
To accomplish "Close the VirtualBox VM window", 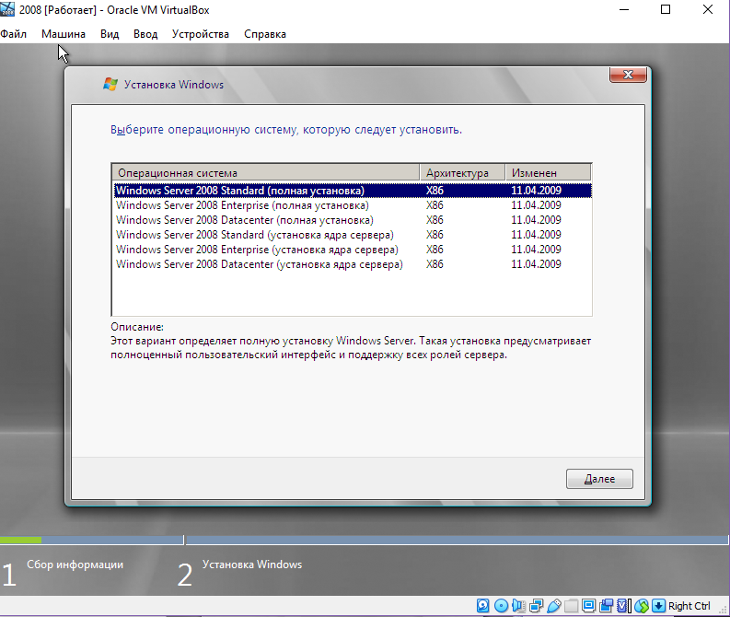I will 708,10.
